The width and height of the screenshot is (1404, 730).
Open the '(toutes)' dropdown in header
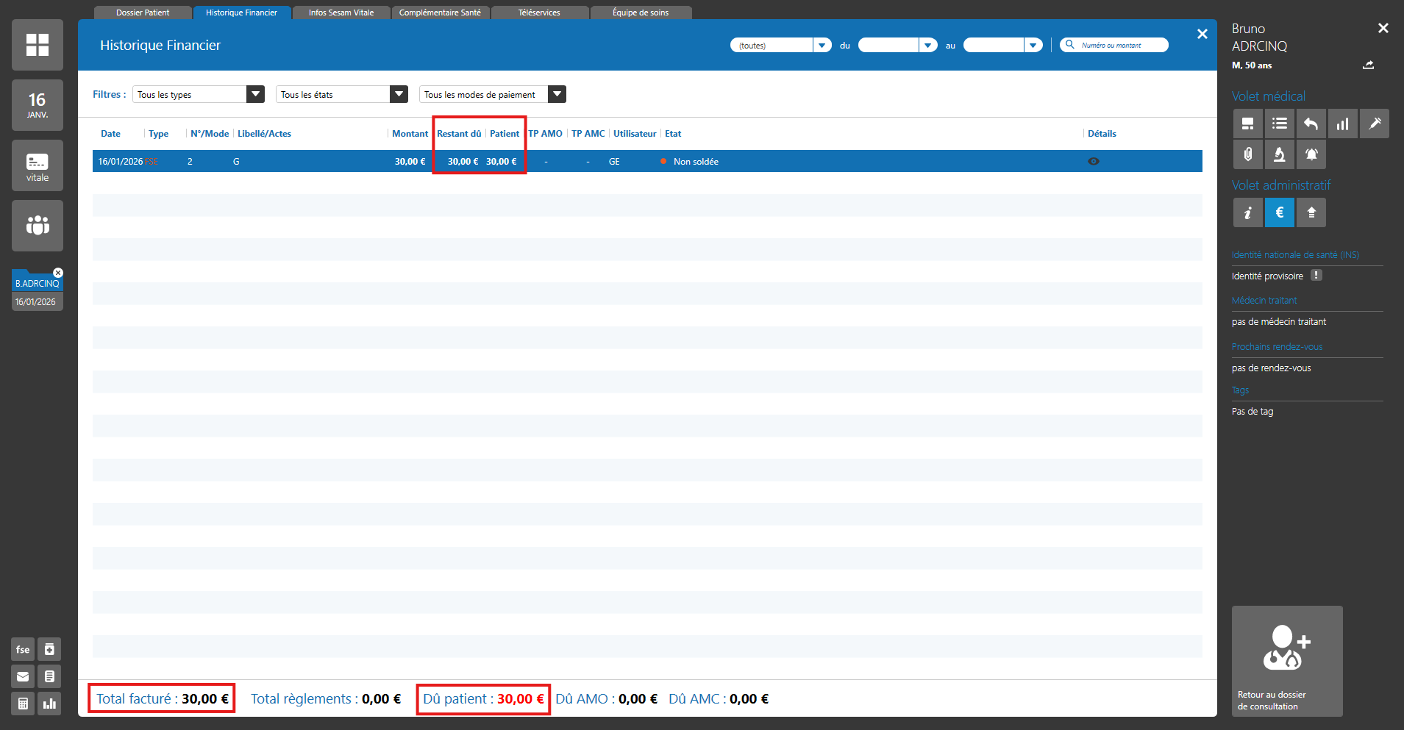pos(822,46)
